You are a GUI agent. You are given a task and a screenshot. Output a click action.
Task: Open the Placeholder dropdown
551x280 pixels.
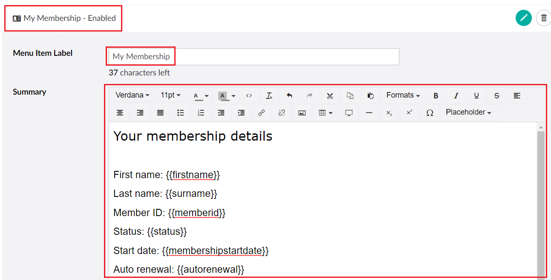pos(468,113)
